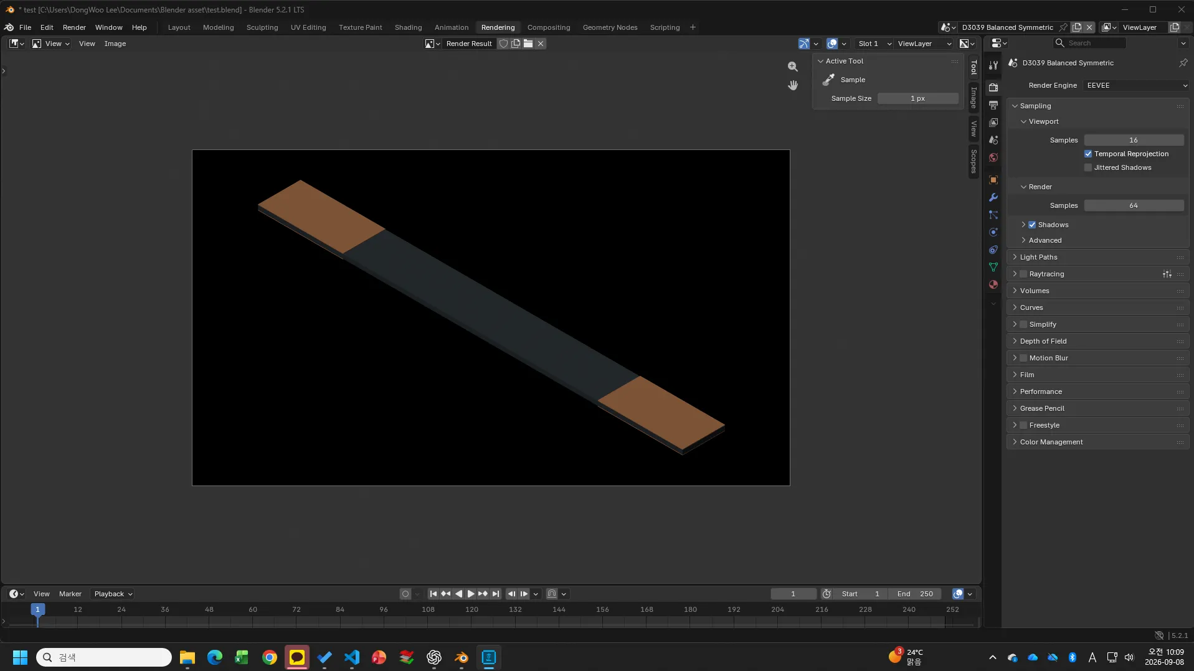
Task: Switch to the Shading workspace tab
Action: point(408,27)
